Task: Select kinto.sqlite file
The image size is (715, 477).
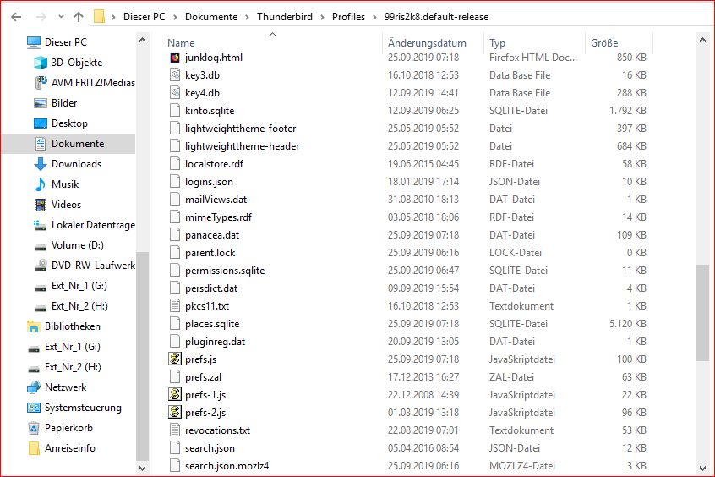Action: (210, 111)
